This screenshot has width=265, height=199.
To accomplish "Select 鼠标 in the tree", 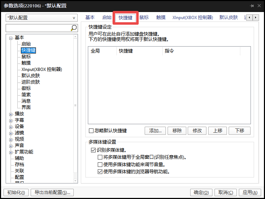I will 26,56.
